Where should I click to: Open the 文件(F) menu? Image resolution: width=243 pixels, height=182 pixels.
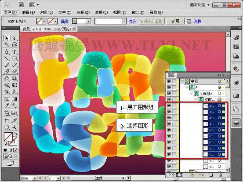coord(10,12)
